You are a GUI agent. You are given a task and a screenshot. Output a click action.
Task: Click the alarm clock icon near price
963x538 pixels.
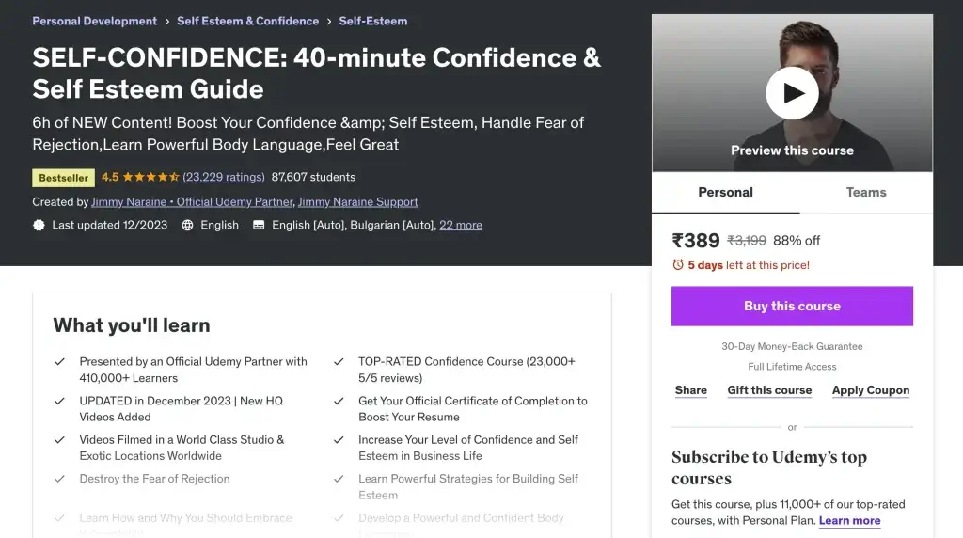678,265
